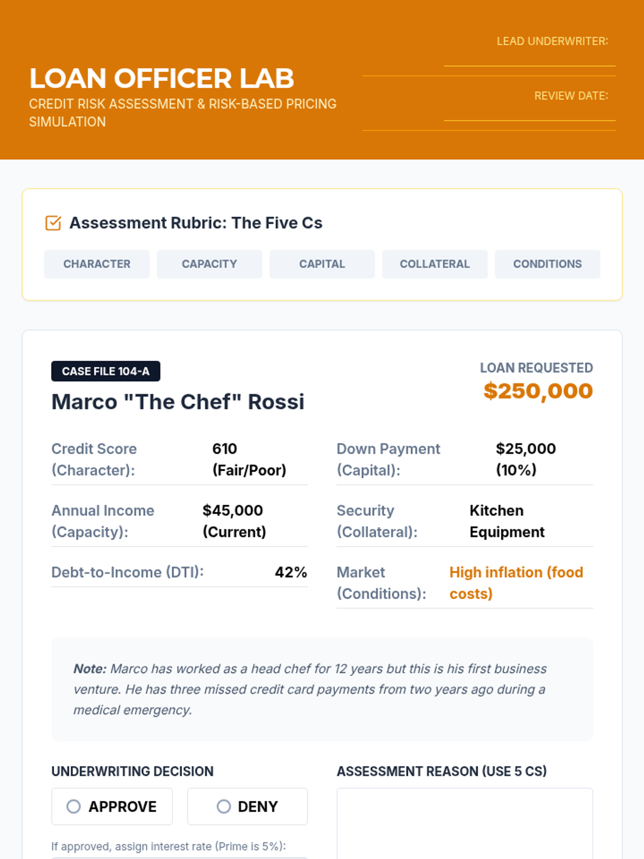Click the Marco "The Chef" Rossi heading

pyautogui.click(x=178, y=402)
